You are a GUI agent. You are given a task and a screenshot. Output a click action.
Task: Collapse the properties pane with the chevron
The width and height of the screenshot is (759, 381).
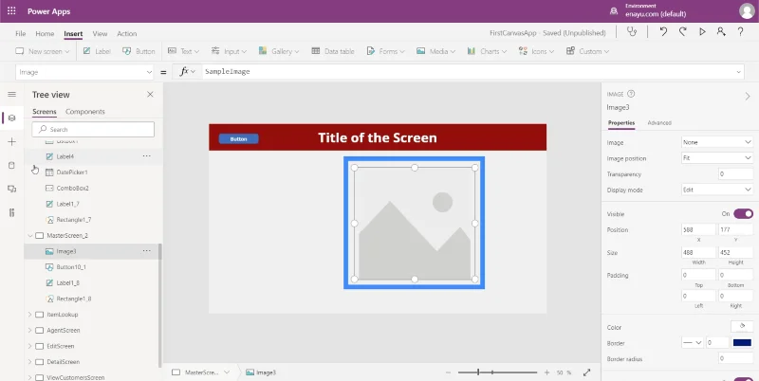[x=748, y=97]
